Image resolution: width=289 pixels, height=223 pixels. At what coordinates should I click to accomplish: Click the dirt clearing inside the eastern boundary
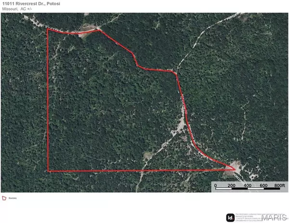[x=179, y=127]
